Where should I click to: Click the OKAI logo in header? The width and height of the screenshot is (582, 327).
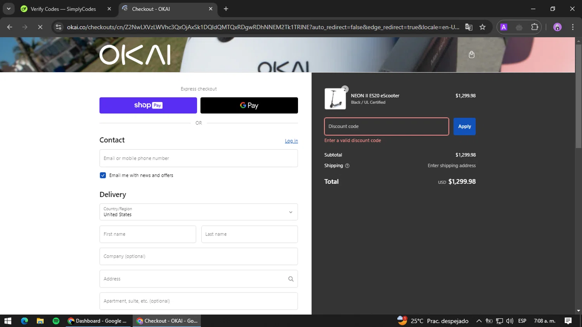click(135, 55)
